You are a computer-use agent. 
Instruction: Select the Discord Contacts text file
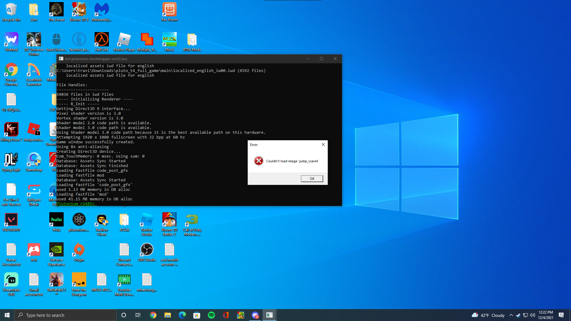[x=124, y=254]
